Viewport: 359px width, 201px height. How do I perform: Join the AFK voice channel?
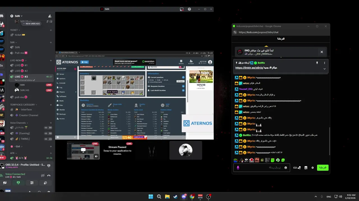click(x=31, y=158)
